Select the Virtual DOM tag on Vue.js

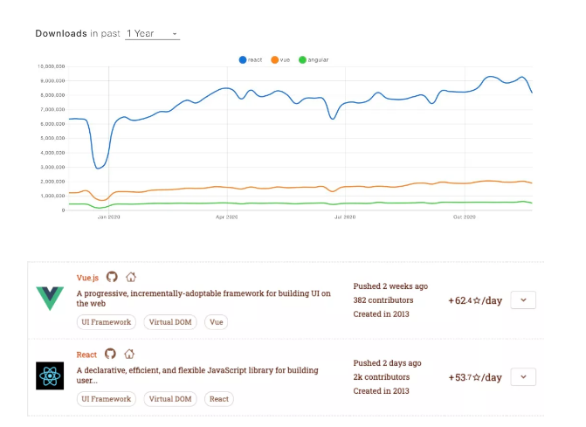pos(170,322)
